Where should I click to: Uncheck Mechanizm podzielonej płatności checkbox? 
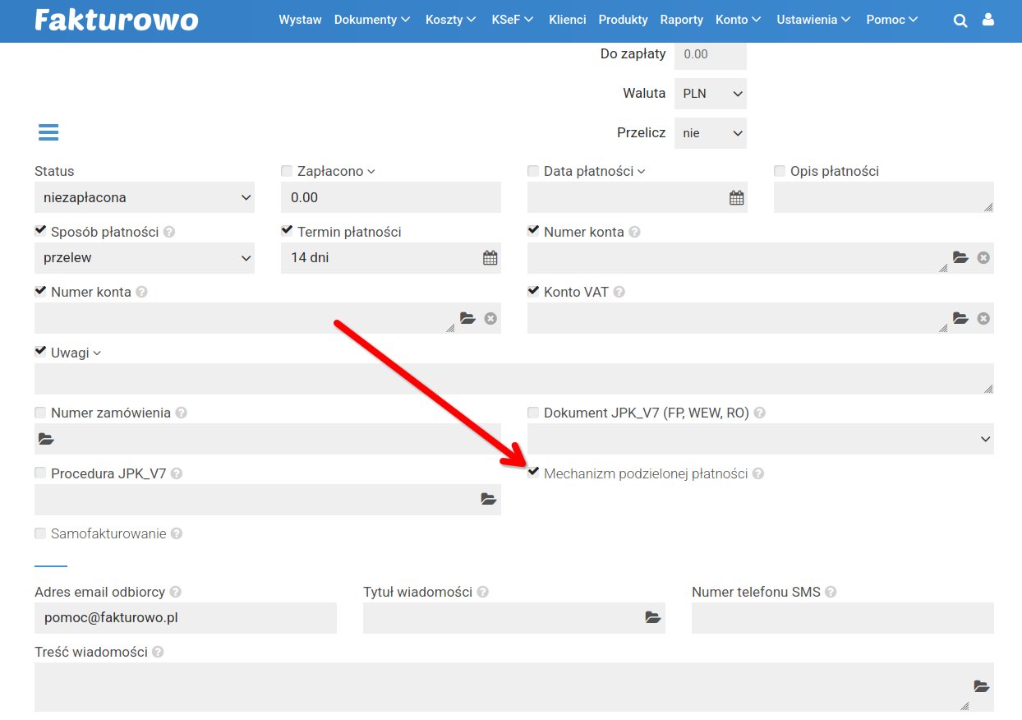(534, 473)
